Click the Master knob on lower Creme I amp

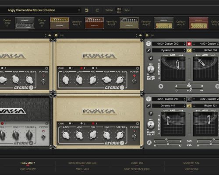(120, 135)
